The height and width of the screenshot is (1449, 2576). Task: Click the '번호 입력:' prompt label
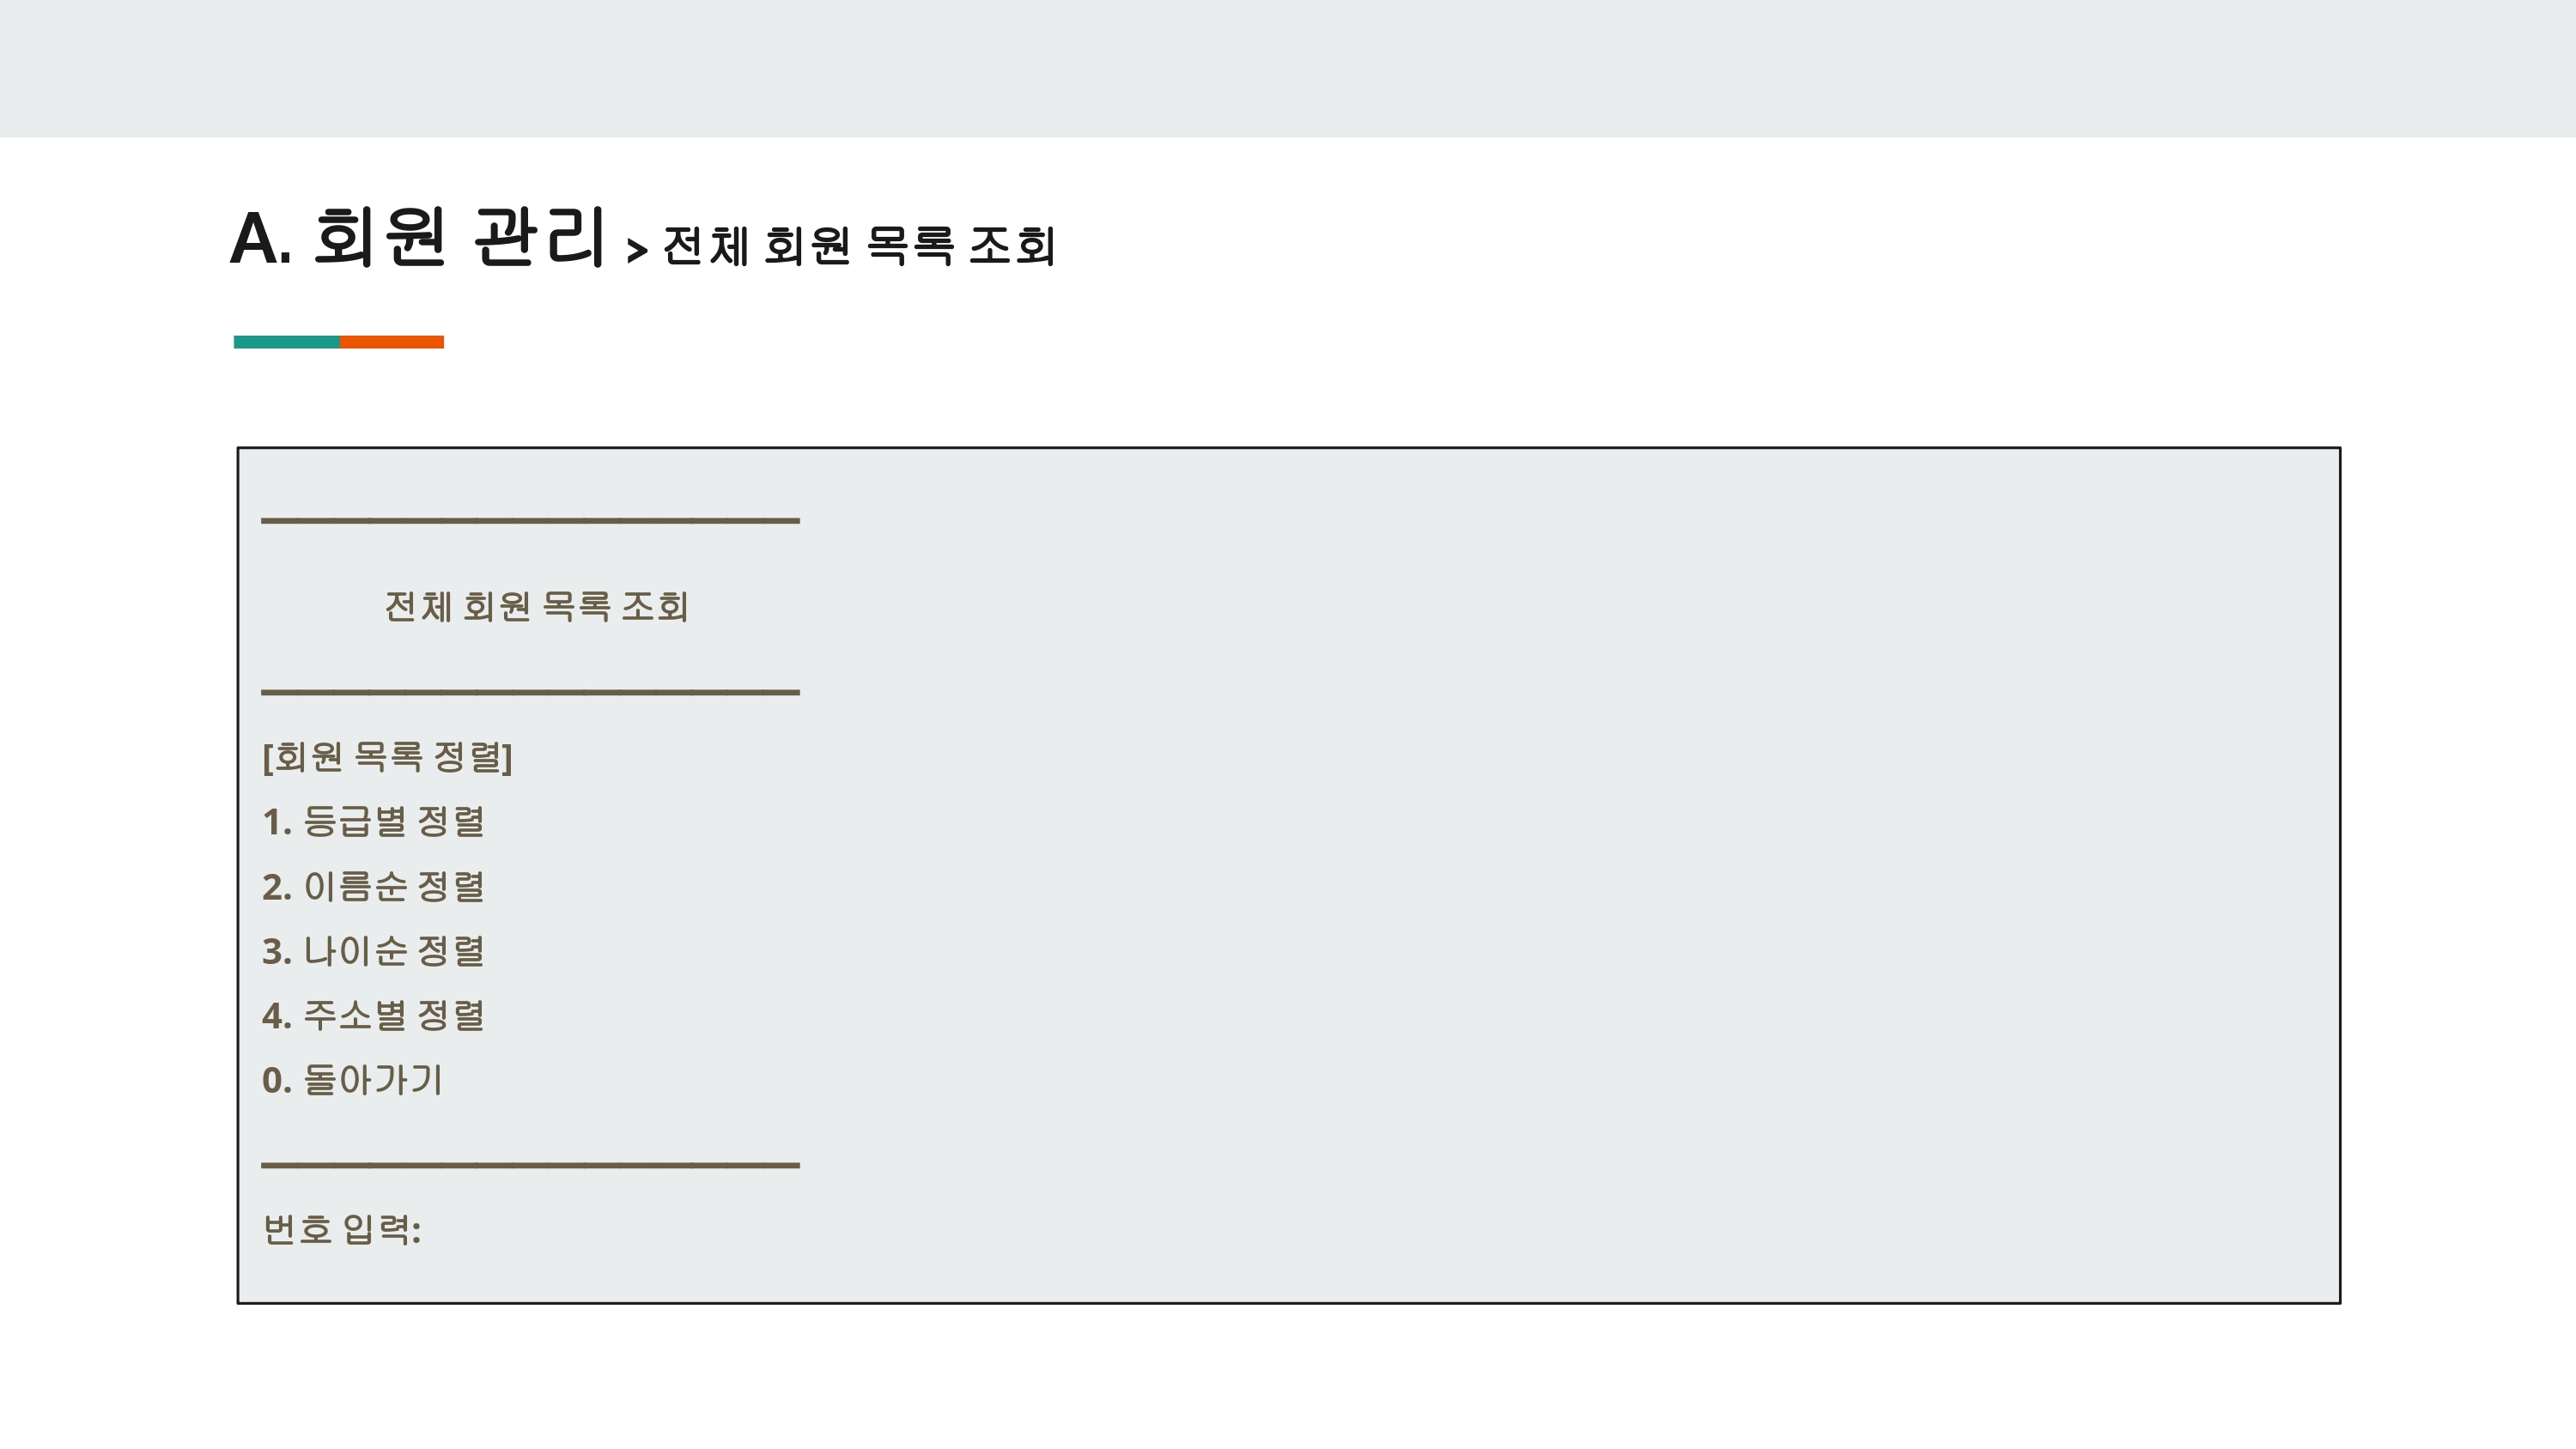click(342, 1230)
